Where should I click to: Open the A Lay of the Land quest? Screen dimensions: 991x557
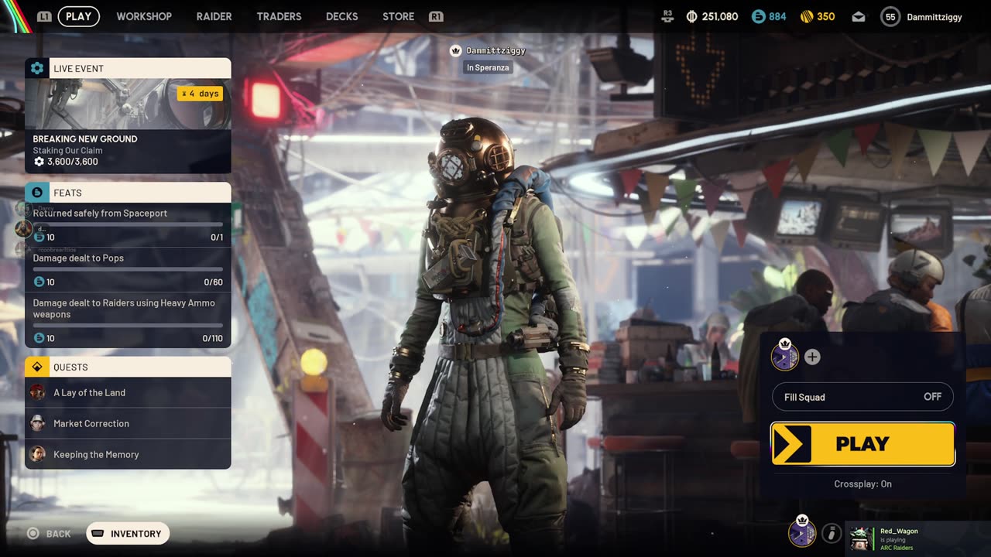[x=128, y=392]
